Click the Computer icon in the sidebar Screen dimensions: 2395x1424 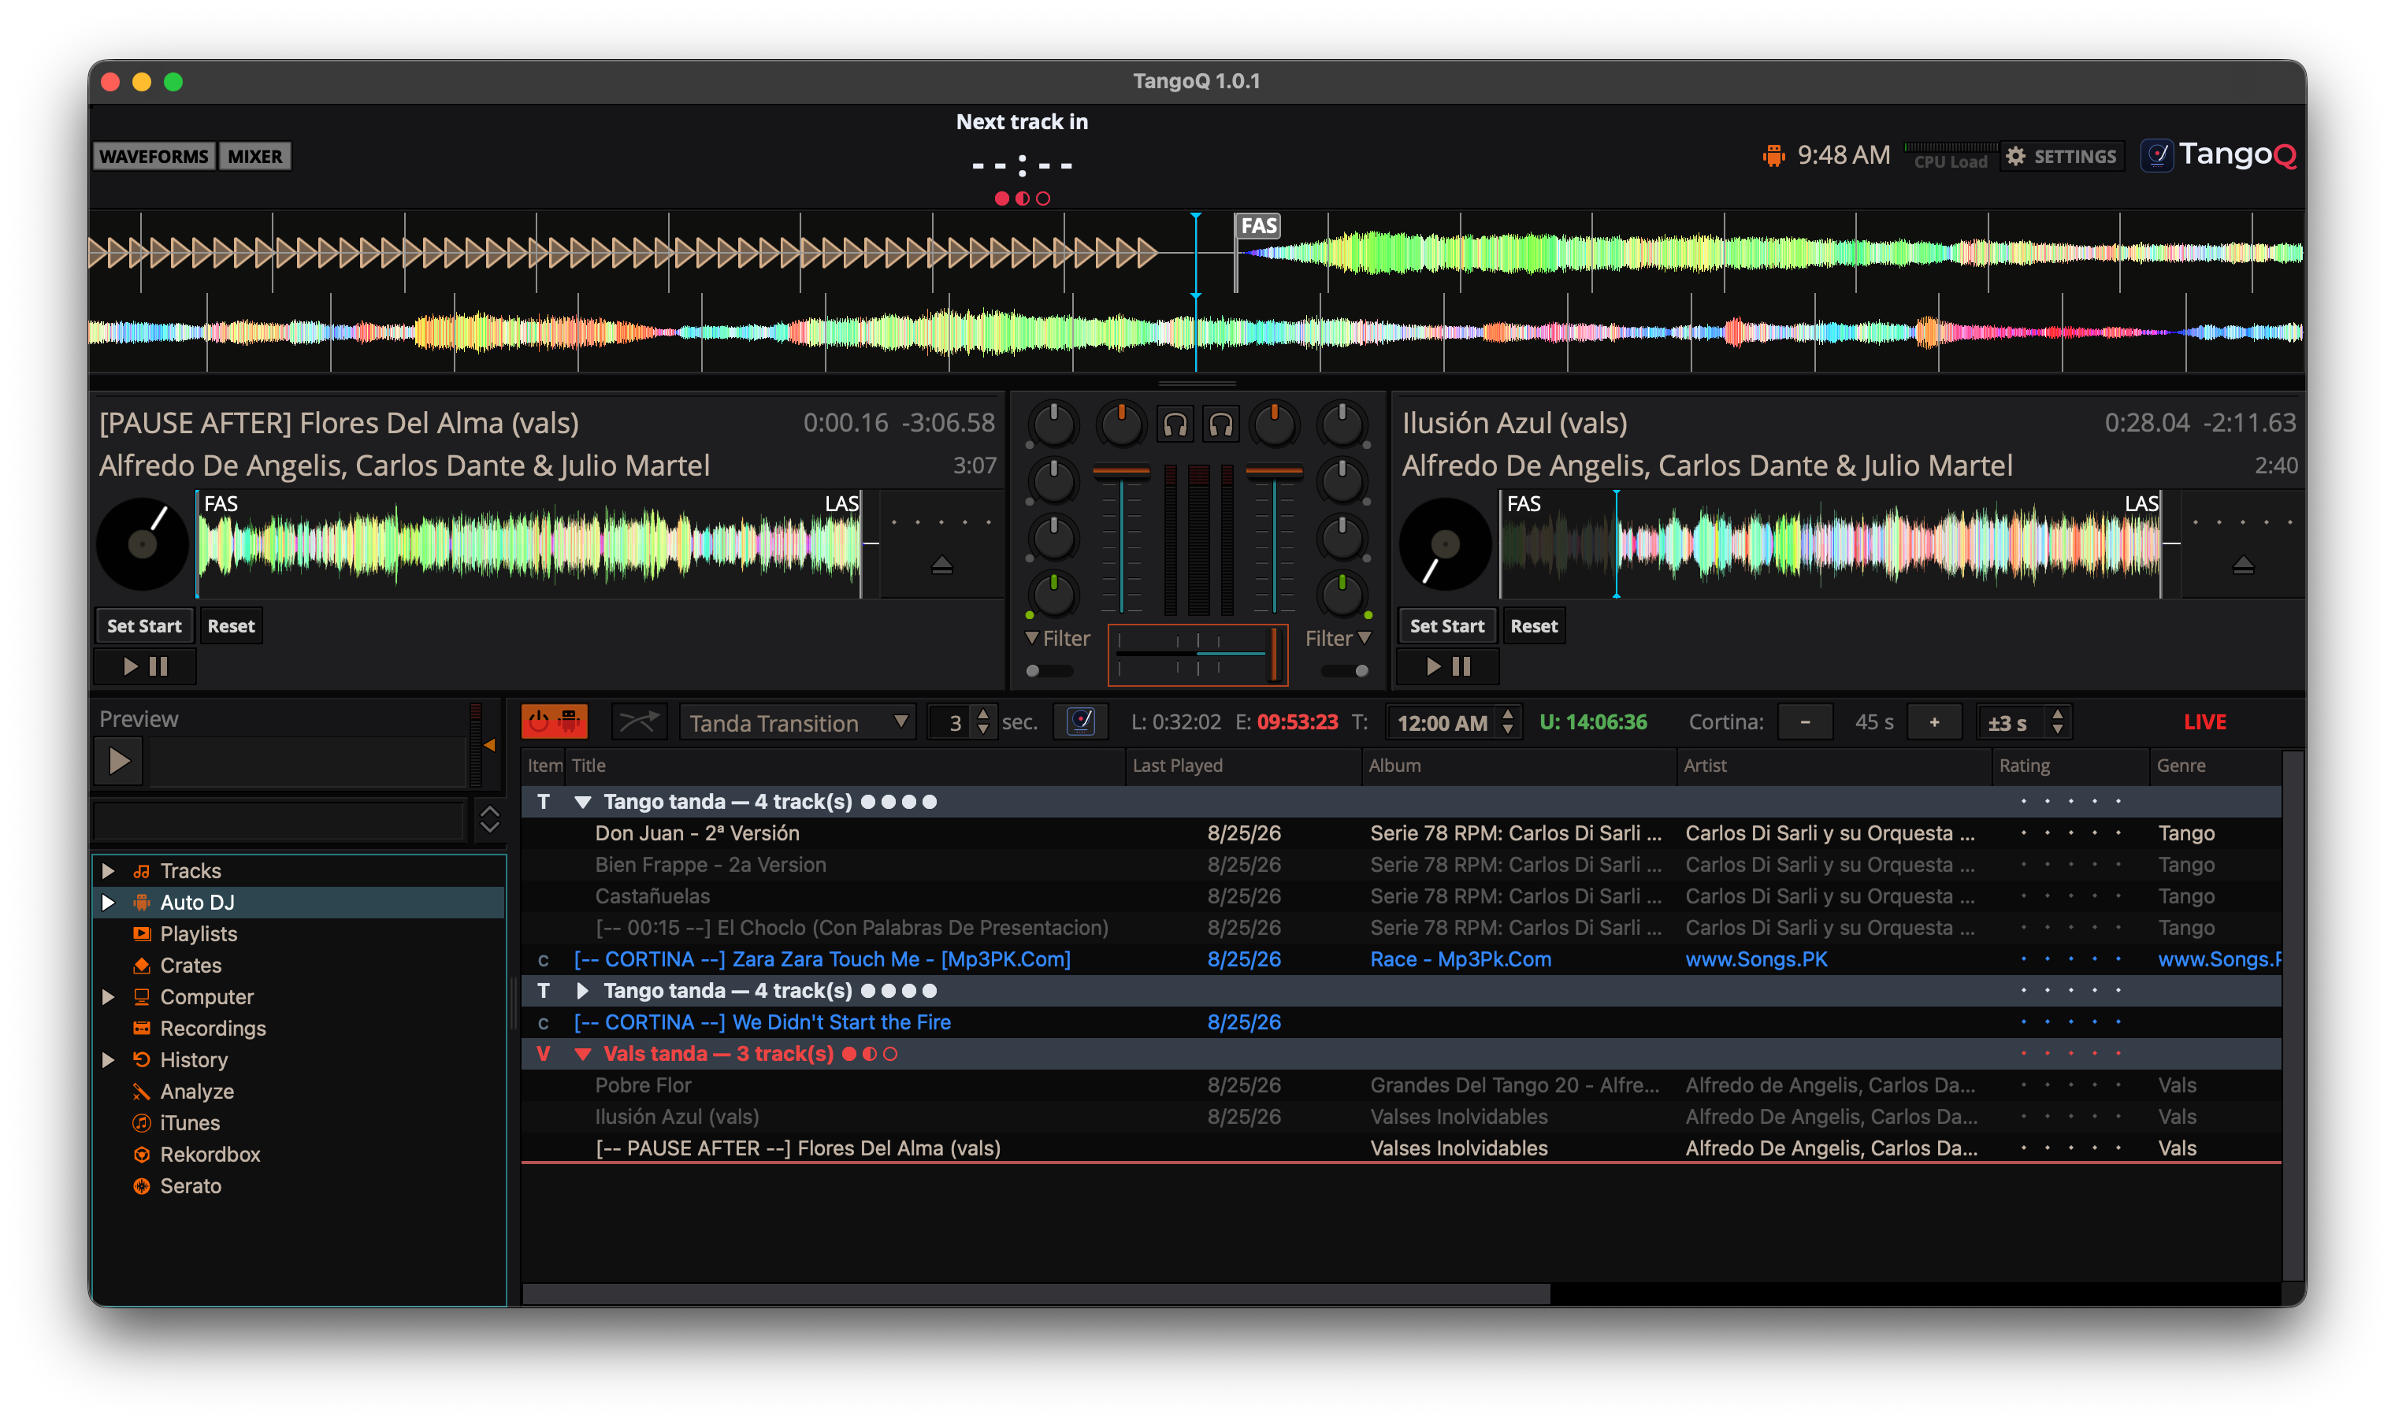(141, 997)
